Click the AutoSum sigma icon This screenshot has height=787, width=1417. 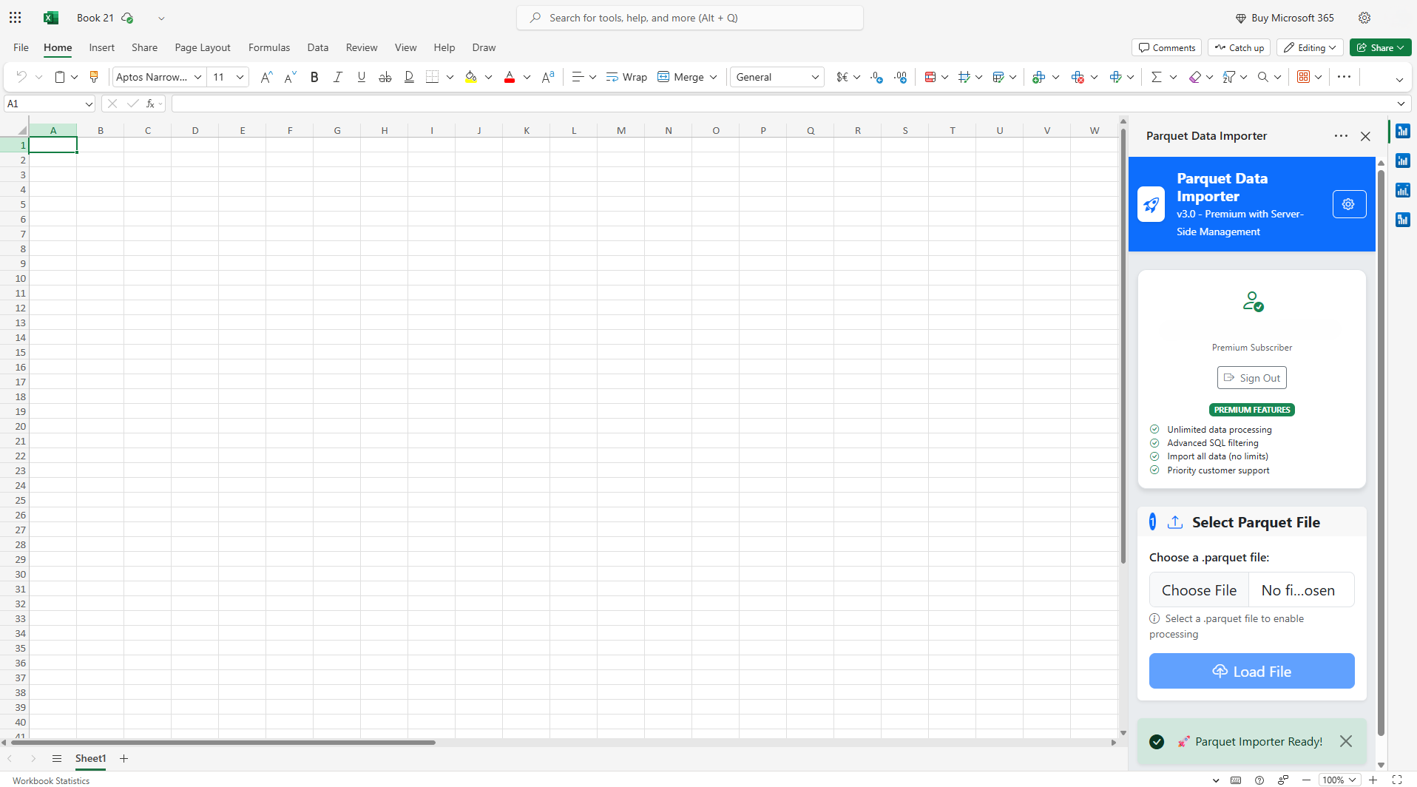[1157, 77]
